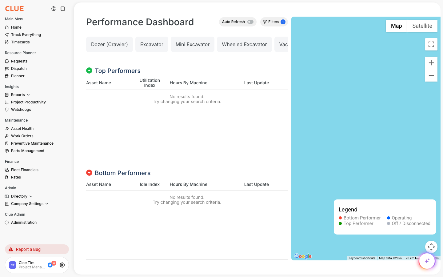The image size is (443, 277).
Task: Click the Home icon in sidebar
Action: (7, 27)
